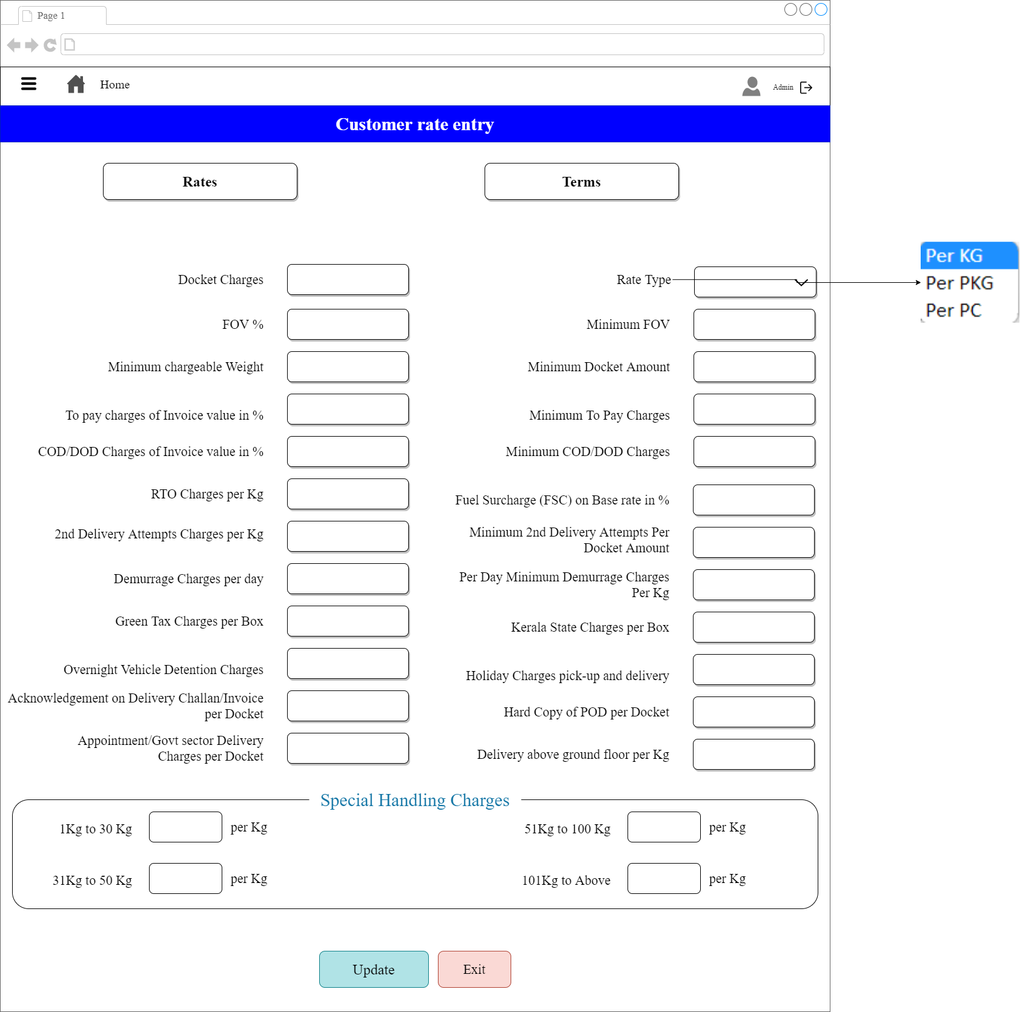1020x1012 pixels.
Task: Click the Update button
Action: (374, 969)
